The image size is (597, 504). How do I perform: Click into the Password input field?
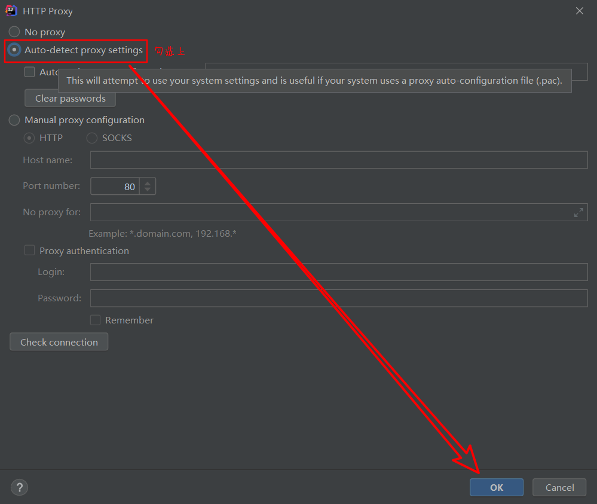tap(339, 298)
